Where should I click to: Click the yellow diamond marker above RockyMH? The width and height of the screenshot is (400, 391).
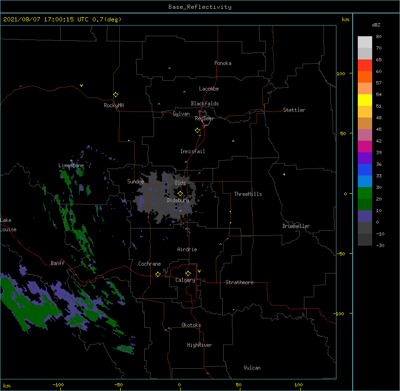tap(116, 95)
